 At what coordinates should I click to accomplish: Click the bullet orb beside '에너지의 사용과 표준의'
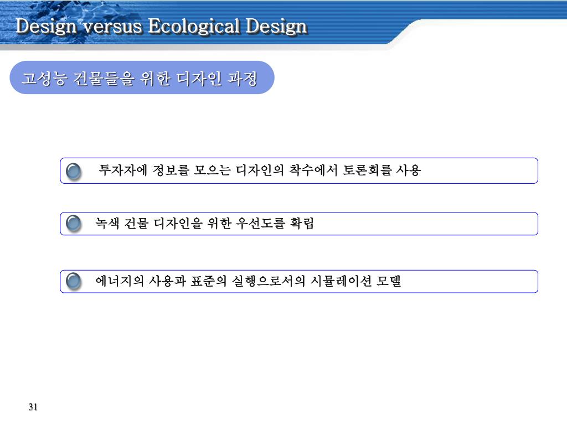point(74,281)
